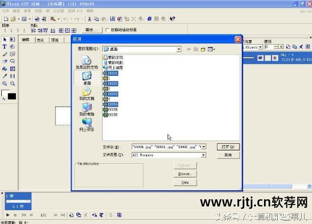Click Up one level icon in Open dialog

click(x=196, y=49)
